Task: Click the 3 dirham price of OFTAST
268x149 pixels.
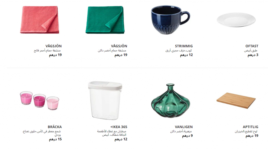Action: pyautogui.click(x=253, y=55)
